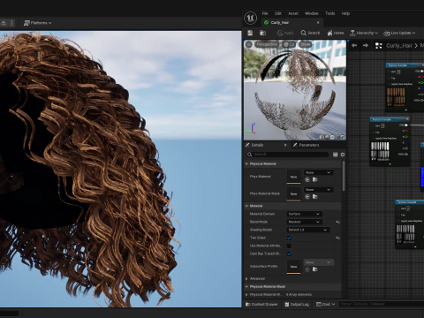Expand Physical Material Map array row
The height and width of the screenshot is (318, 424).
click(x=246, y=295)
